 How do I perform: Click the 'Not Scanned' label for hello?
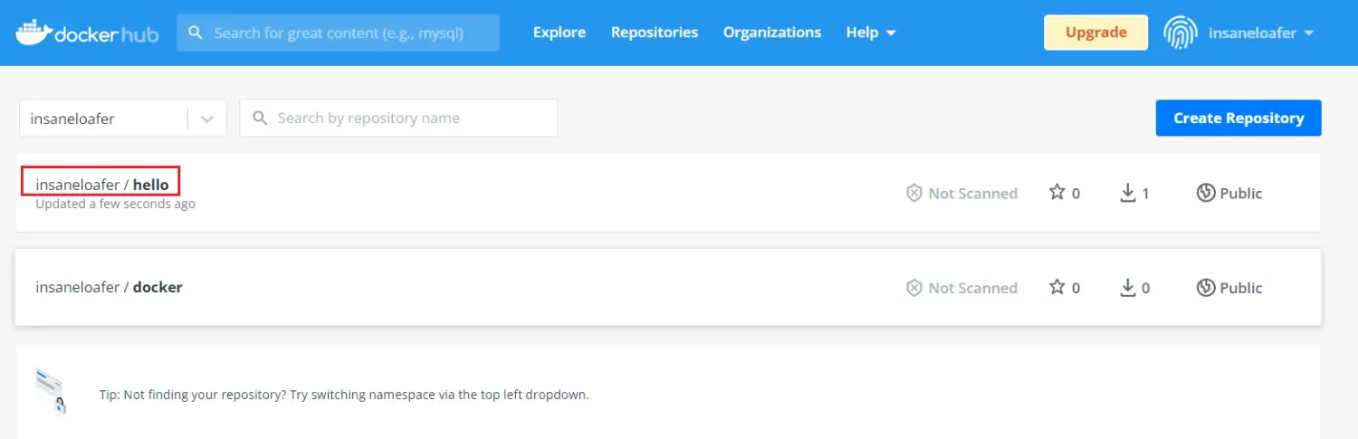972,193
